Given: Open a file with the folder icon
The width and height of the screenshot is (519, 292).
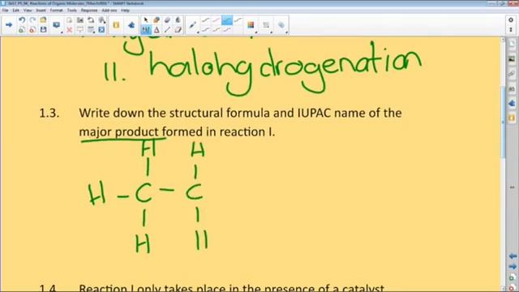Looking at the screenshot, I should point(43,19).
